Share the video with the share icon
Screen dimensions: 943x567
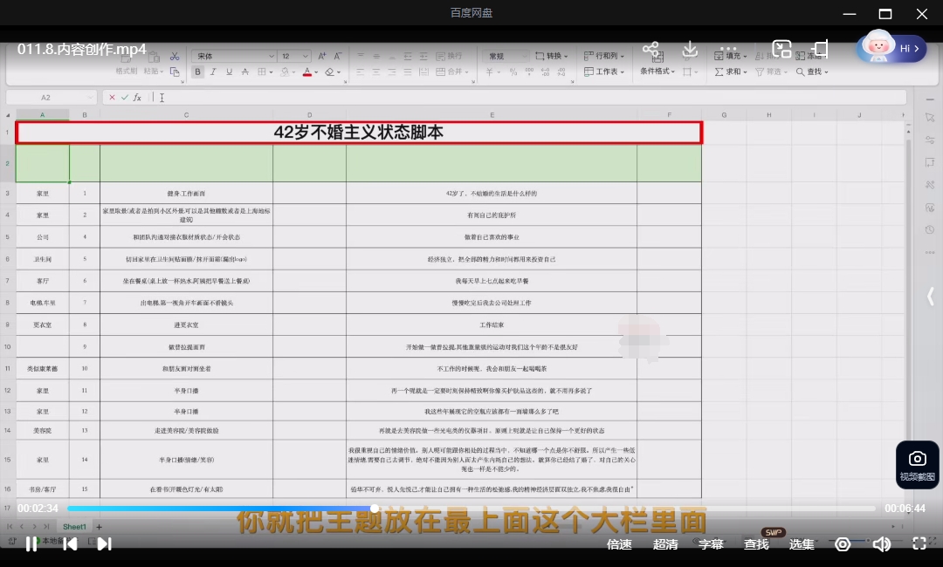[x=650, y=49]
